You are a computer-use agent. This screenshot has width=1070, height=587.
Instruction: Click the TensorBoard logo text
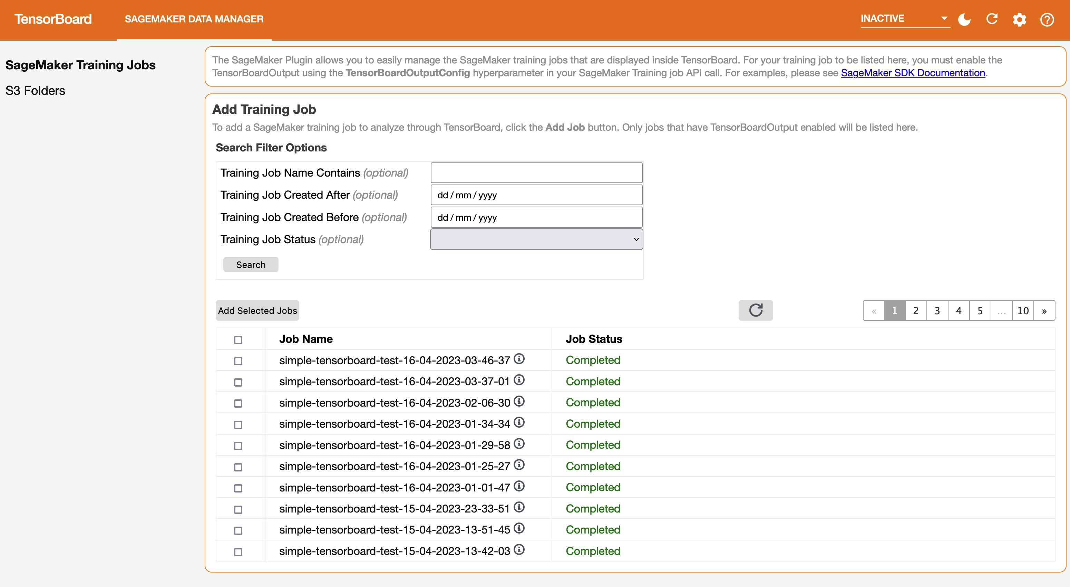(x=53, y=19)
